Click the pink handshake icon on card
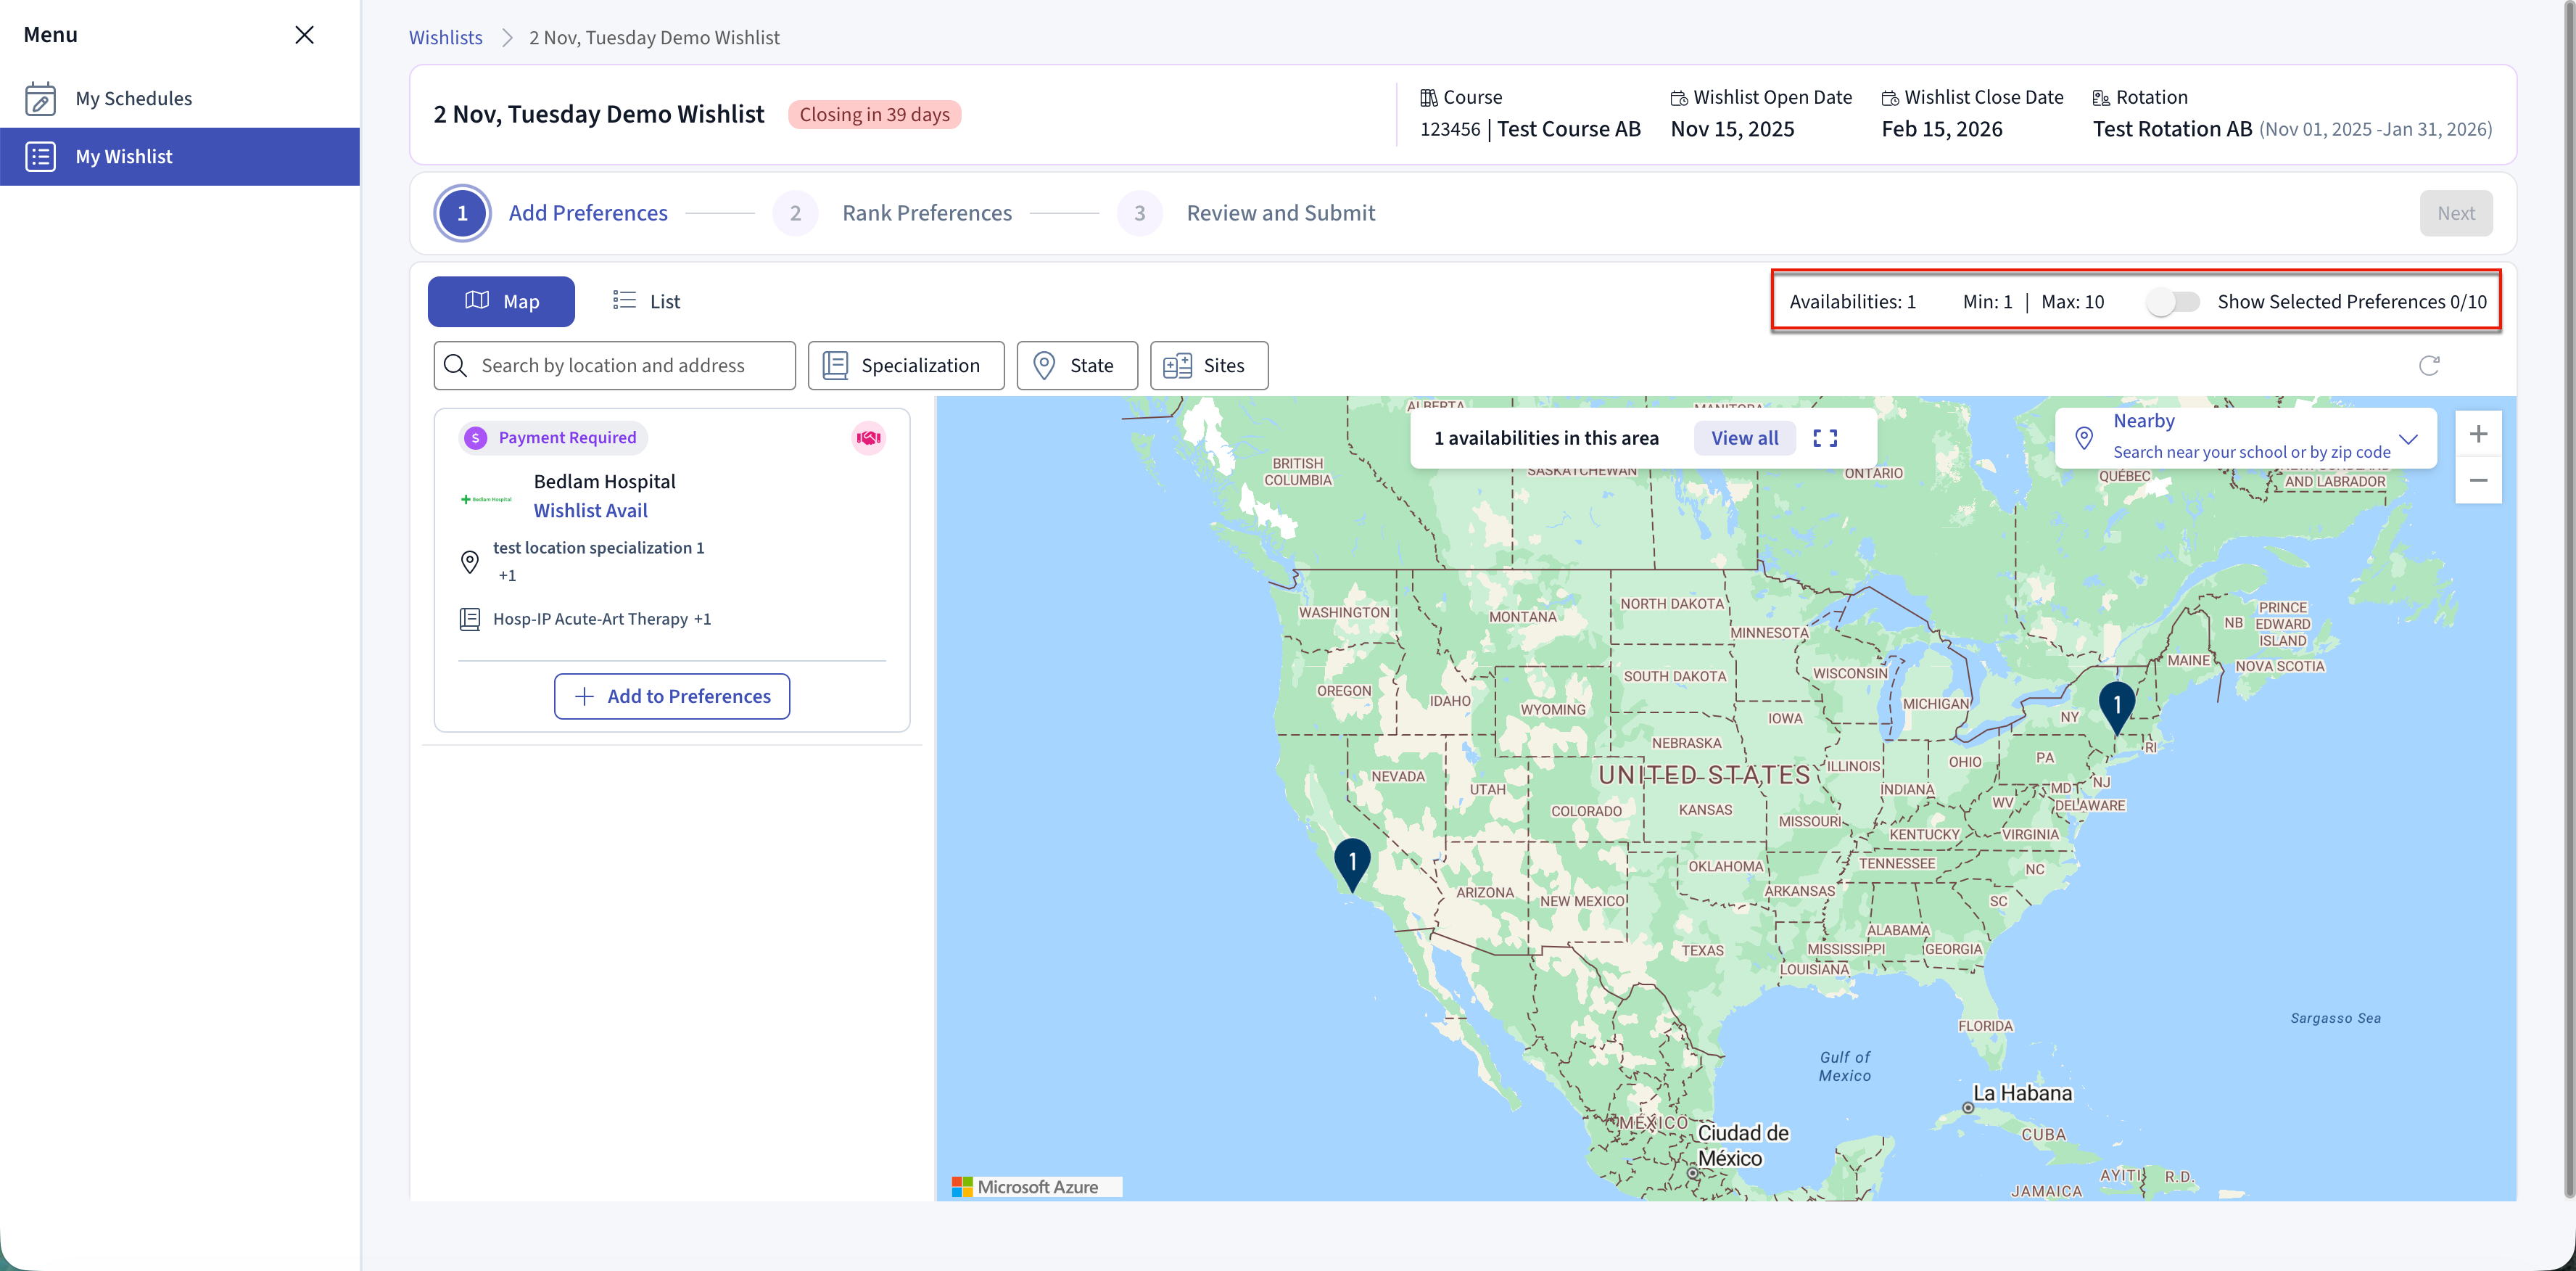 click(x=868, y=438)
